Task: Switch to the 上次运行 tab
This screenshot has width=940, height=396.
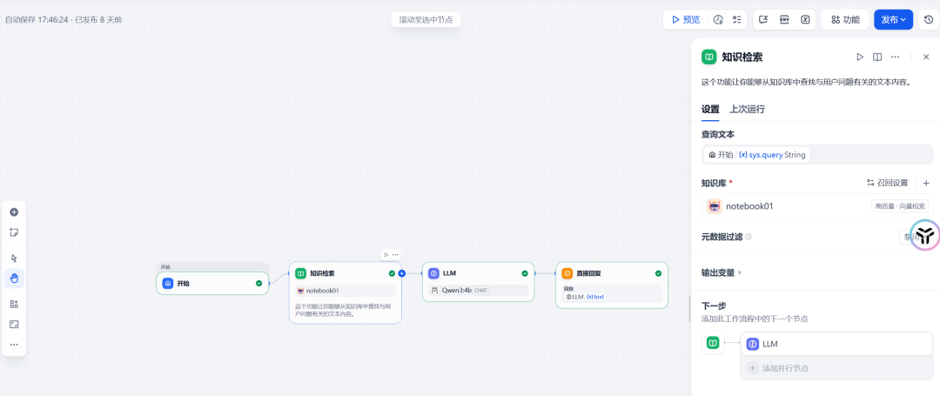Action: coord(747,110)
